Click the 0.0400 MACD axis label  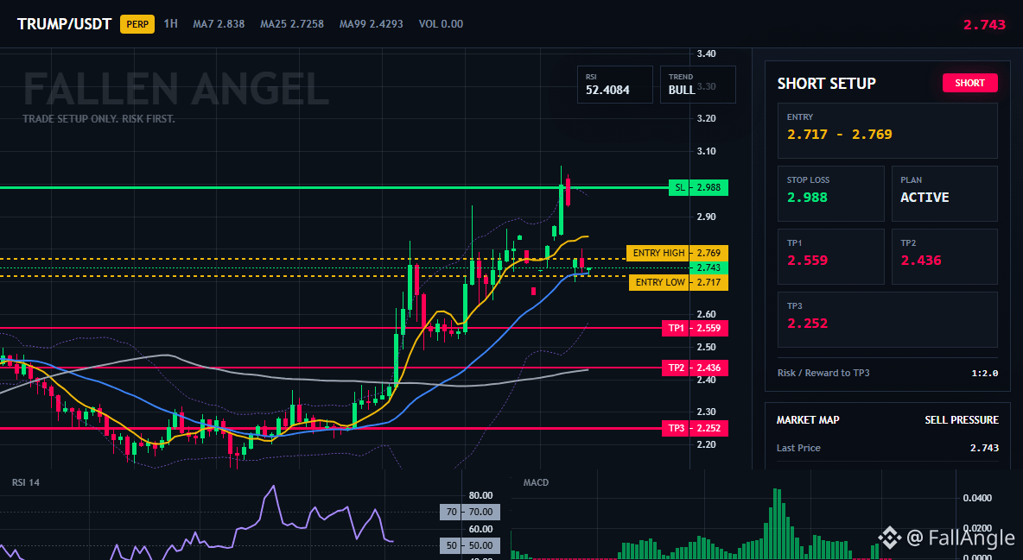977,498
